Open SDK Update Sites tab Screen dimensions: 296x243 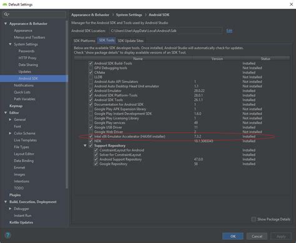(131, 40)
